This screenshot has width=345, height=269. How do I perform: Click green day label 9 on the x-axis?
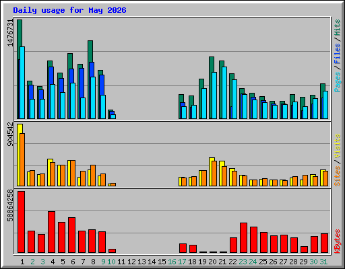[x=103, y=262]
